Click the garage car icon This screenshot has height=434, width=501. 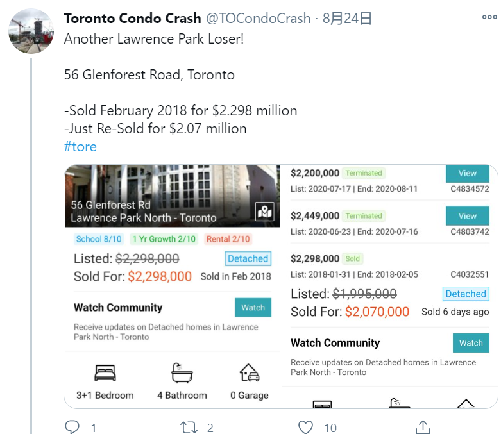coord(249,372)
